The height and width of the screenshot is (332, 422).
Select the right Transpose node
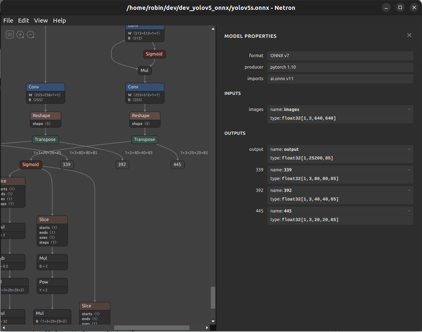pos(145,139)
